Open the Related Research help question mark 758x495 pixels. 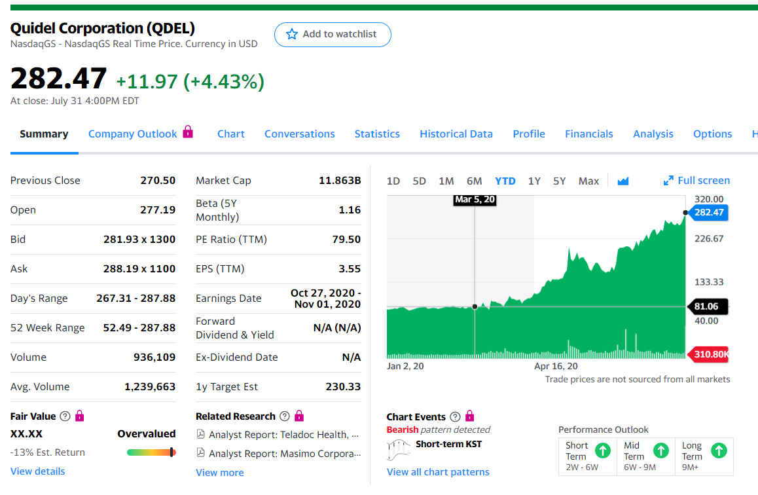pyautogui.click(x=285, y=416)
